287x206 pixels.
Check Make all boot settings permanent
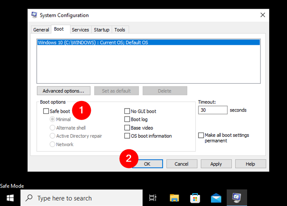[201, 135]
